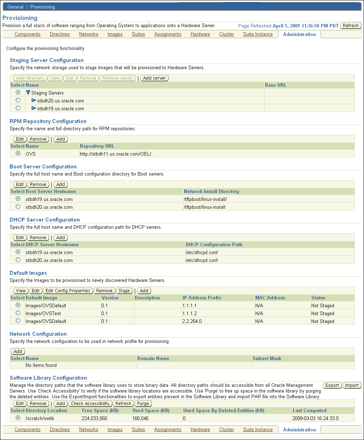Select the default image with prefix 2.2.254.0
The width and height of the screenshot is (364, 440).
pyautogui.click(x=18, y=321)
